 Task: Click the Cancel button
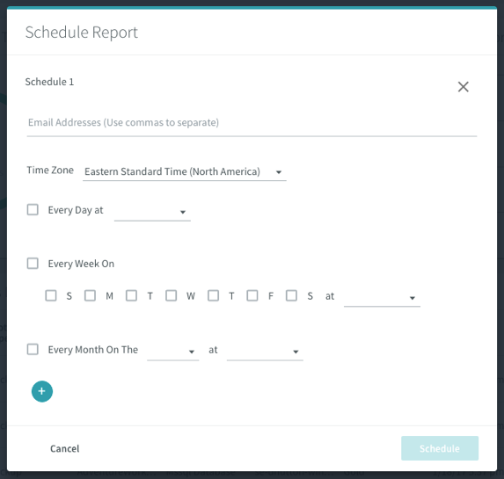point(64,448)
